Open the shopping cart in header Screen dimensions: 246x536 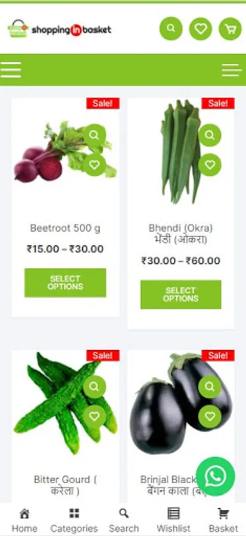coord(231,29)
